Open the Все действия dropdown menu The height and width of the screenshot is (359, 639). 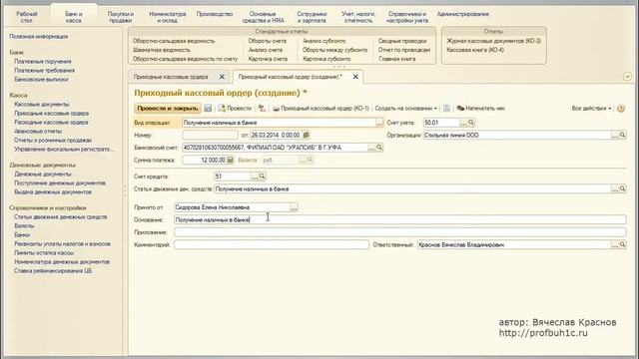(591, 109)
